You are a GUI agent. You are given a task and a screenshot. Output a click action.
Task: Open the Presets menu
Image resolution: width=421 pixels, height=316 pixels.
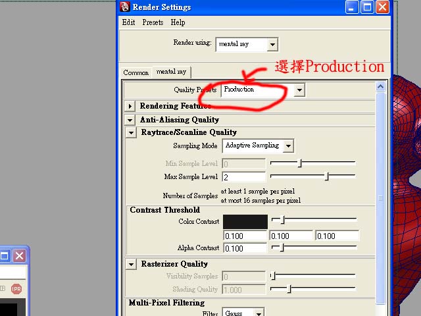(153, 22)
